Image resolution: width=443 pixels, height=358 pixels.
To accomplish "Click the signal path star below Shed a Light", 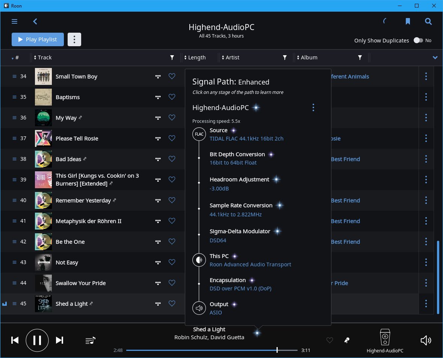I will pyautogui.click(x=257, y=332).
